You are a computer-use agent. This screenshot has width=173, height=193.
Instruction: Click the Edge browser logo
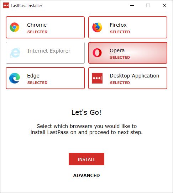(x=15, y=78)
